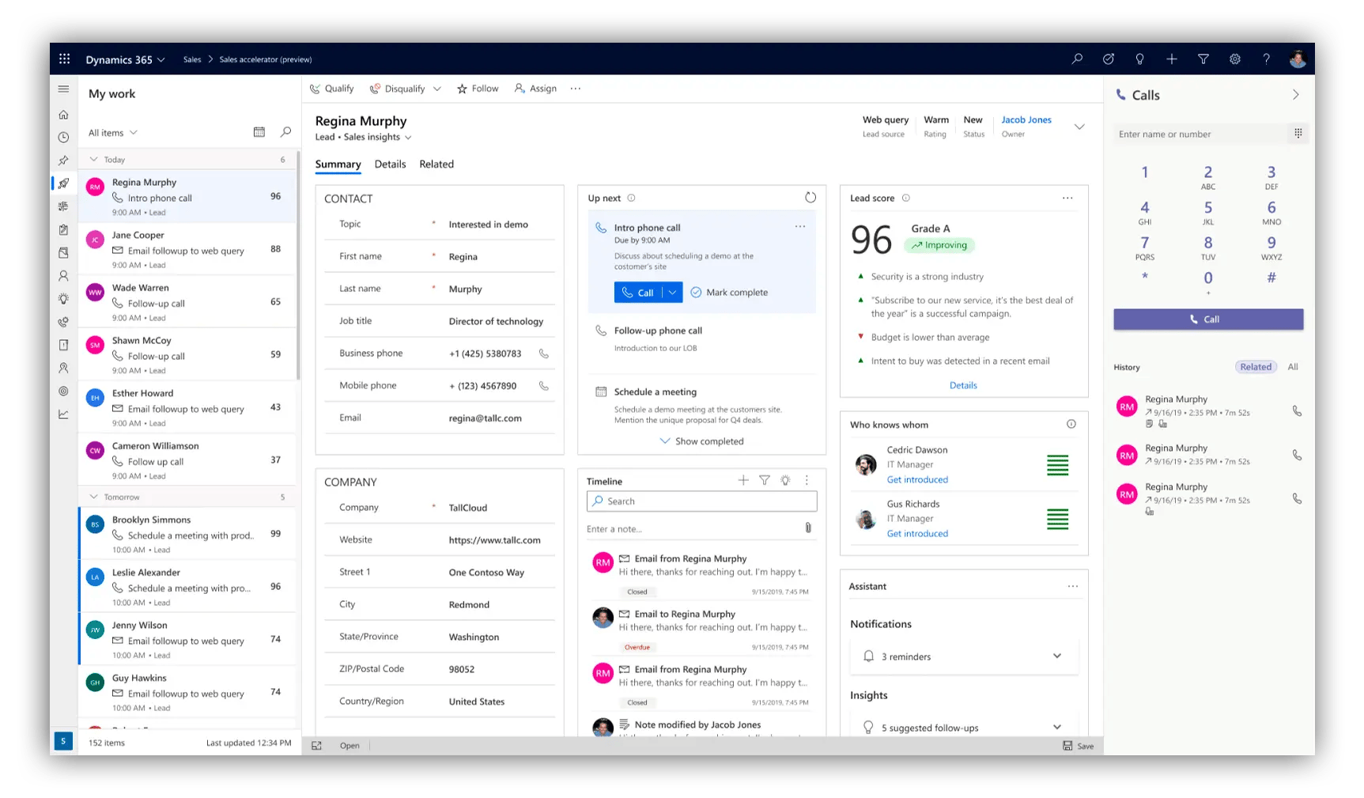
Task: Collapse the Tomorrow group
Action: [x=93, y=497]
